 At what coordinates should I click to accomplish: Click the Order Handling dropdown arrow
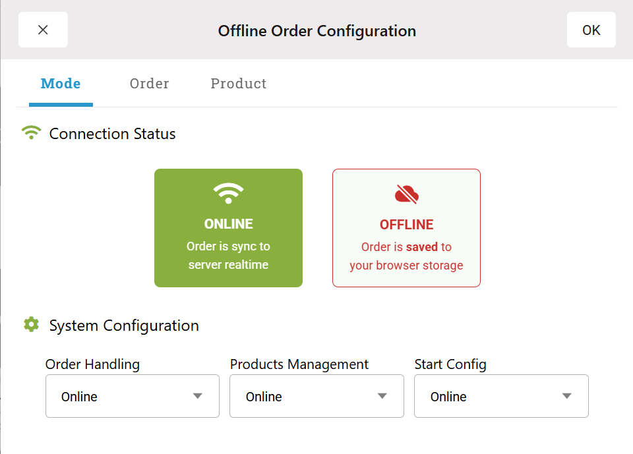coord(197,396)
